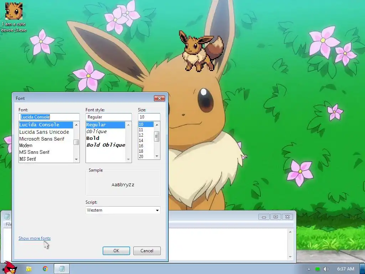Image resolution: width=365 pixels, height=274 pixels.
Task: Click the Size input field
Action: click(149, 117)
